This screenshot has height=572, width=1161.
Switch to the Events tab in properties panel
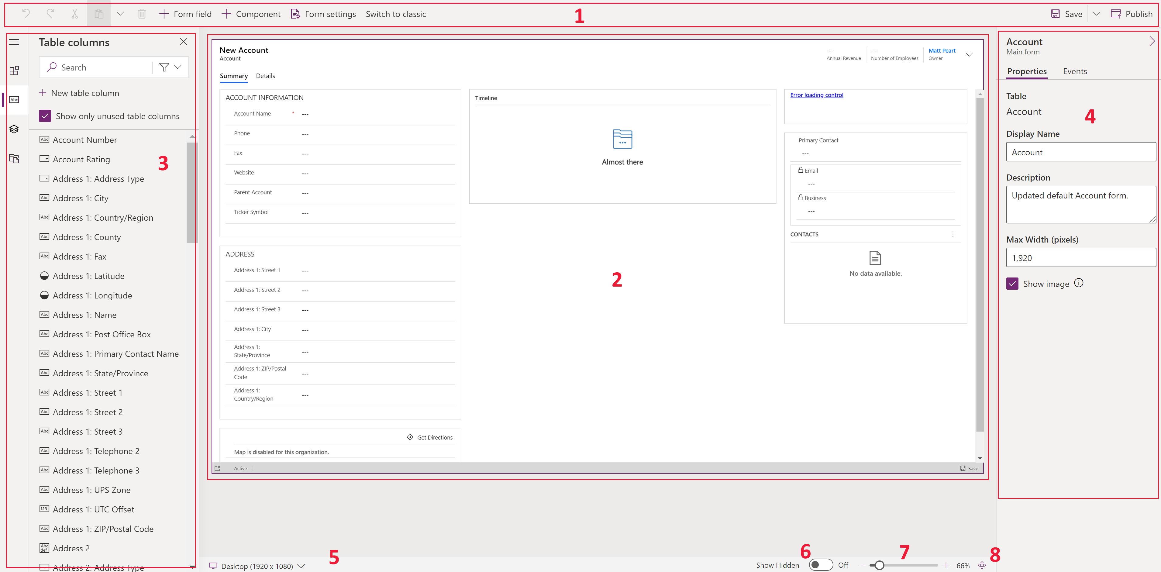point(1075,71)
